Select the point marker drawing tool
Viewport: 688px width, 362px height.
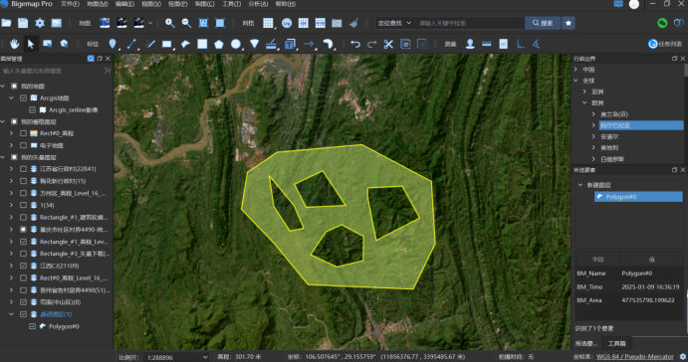pyautogui.click(x=113, y=44)
